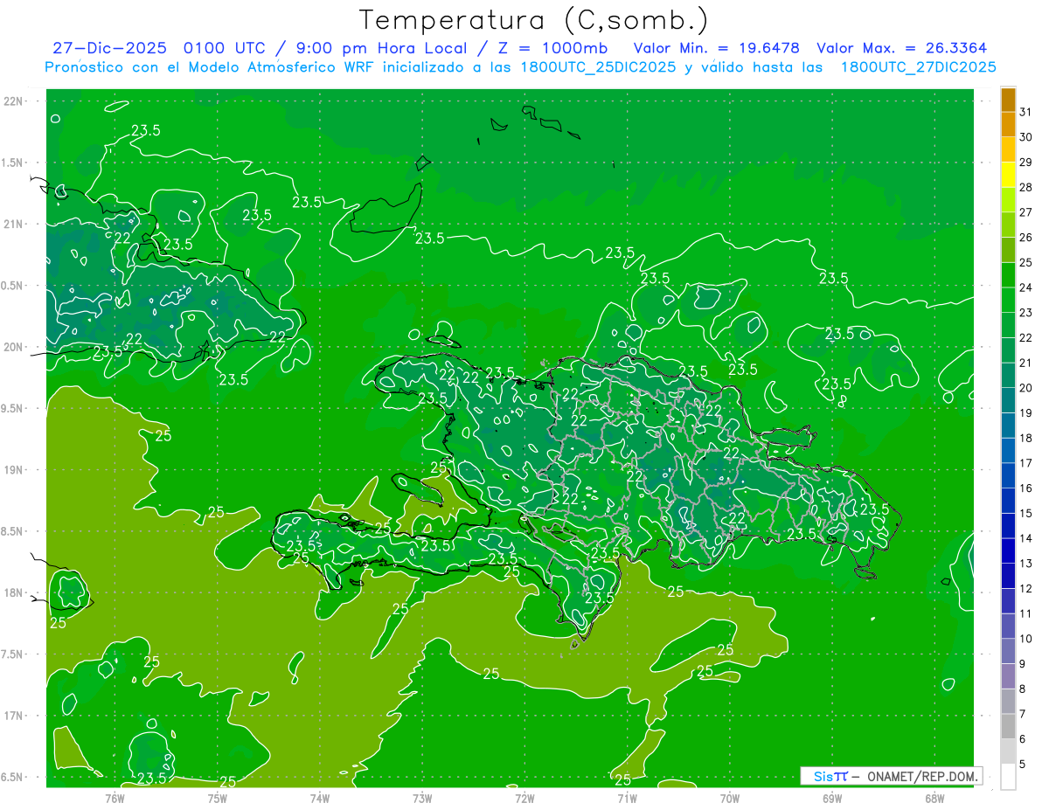Click the color scale label '28'
The width and height of the screenshot is (1049, 810).
[1026, 187]
